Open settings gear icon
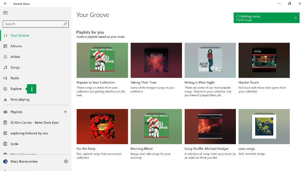The image size is (305, 171). [66, 161]
